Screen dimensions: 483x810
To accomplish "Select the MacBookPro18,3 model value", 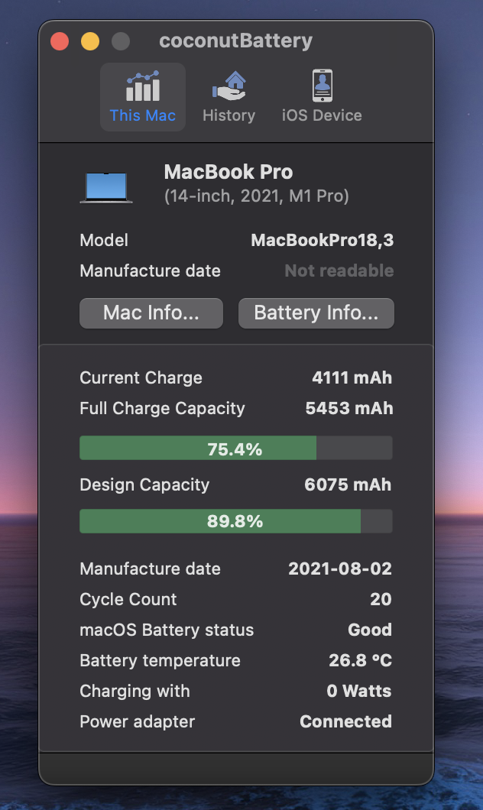I will point(323,240).
